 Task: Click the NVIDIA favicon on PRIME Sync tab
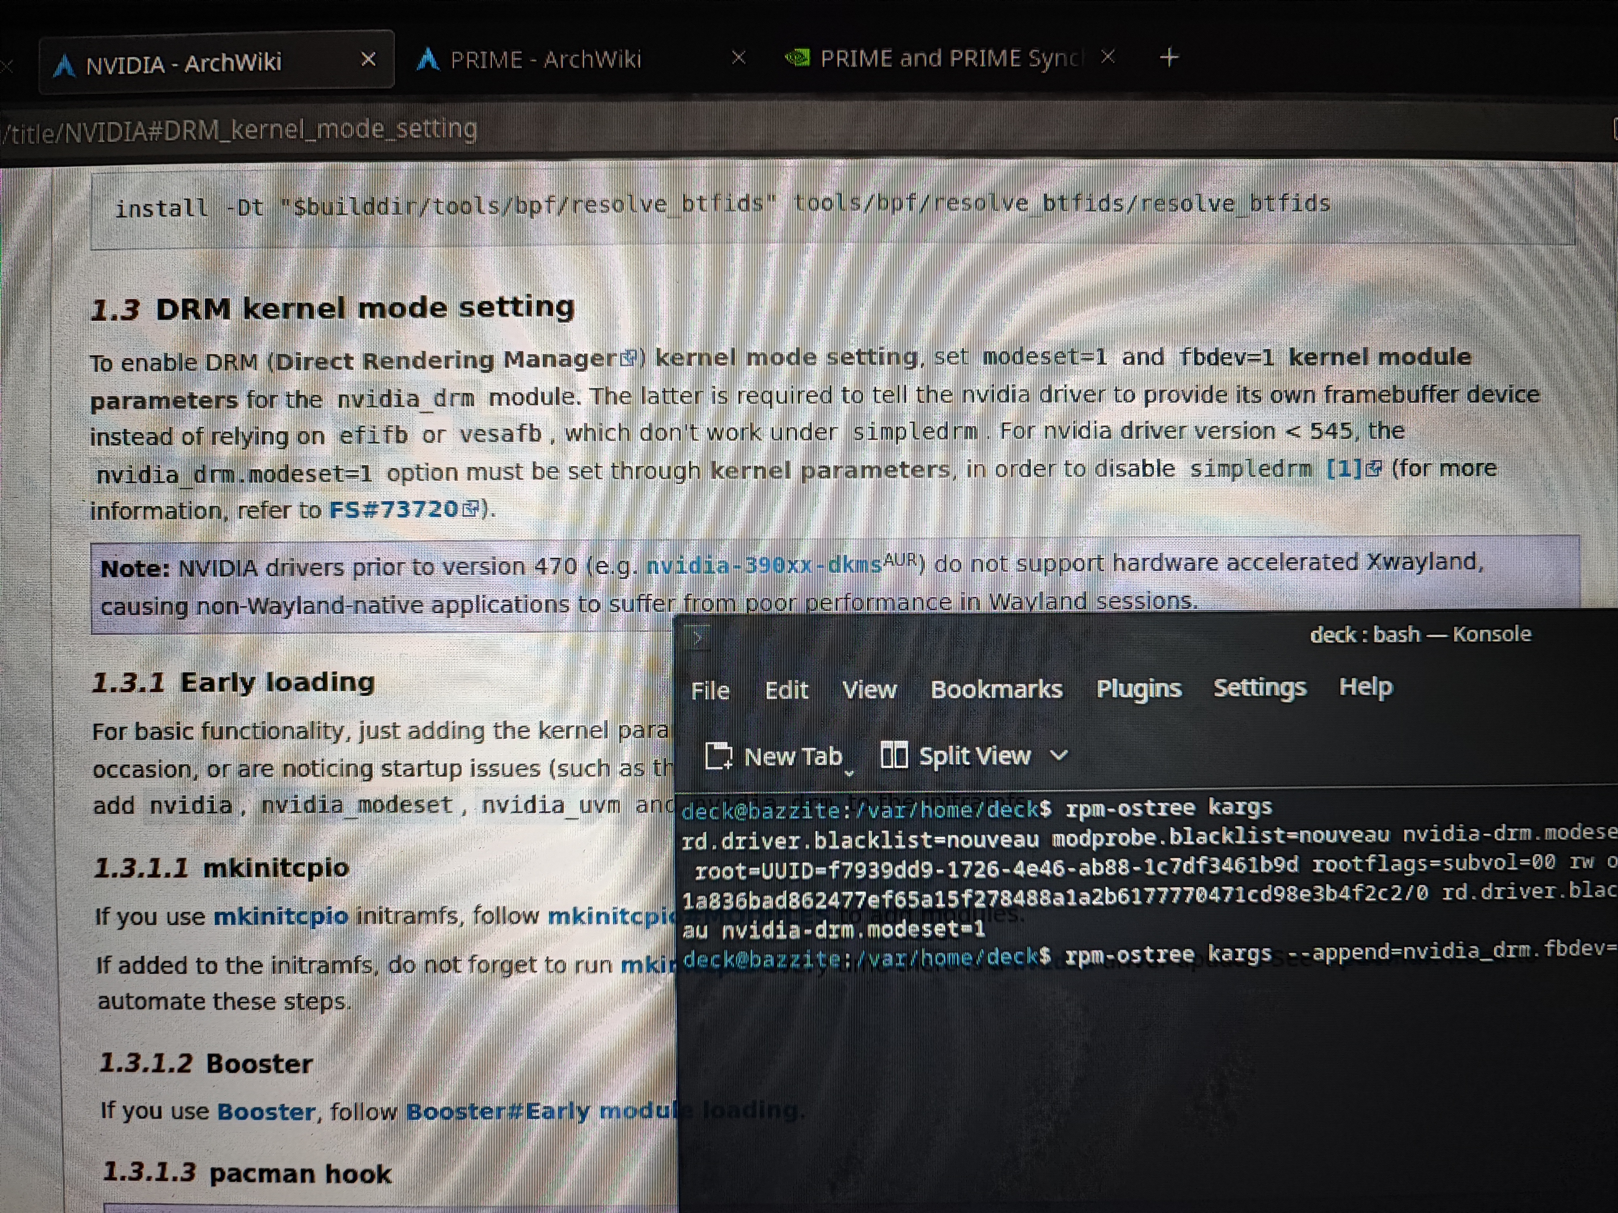tap(797, 58)
